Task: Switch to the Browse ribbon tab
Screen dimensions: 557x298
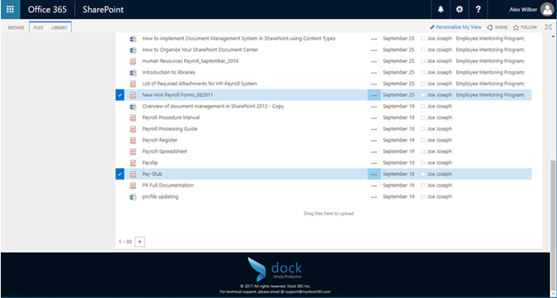Action: [x=17, y=28]
